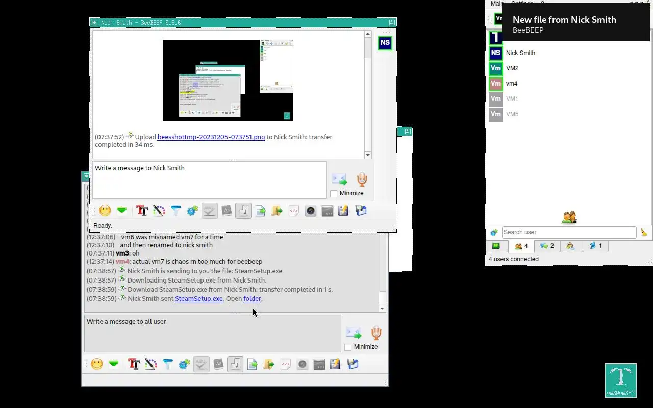Open SteamSetup.exe link in chat log
This screenshot has width=653, height=408.
point(199,299)
